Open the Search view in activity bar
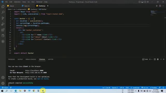The height and width of the screenshot is (93, 166). (3, 12)
